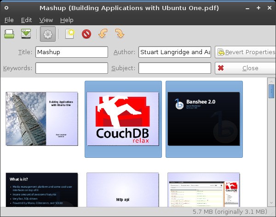Select the Banshee 2.0 page thumbnail
The width and height of the screenshot is (276, 217).
point(204,119)
